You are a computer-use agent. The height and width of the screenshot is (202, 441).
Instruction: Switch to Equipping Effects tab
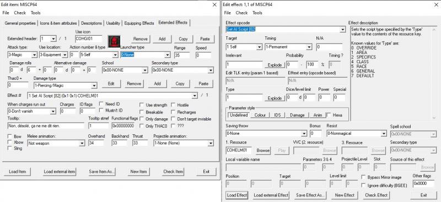point(139,23)
